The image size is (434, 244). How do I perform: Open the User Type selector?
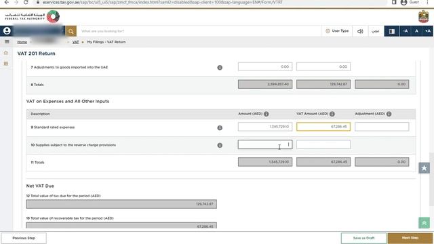coord(337,31)
